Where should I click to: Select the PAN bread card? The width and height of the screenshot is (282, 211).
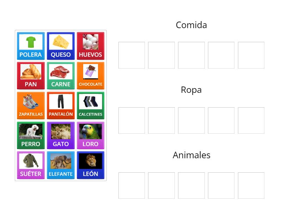[x=31, y=76]
